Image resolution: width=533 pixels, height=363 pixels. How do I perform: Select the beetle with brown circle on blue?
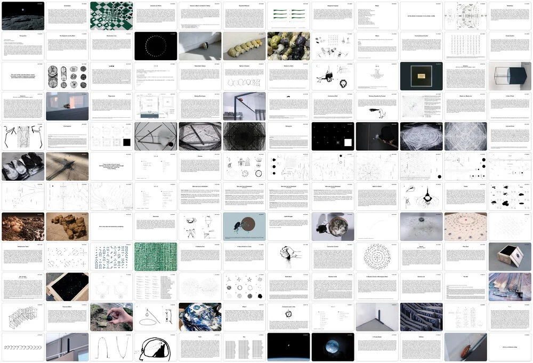(x=245, y=227)
